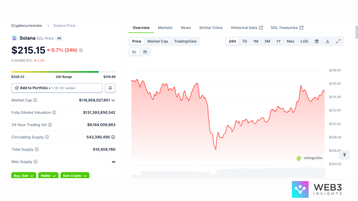Select the 1M time range
Screen dimensions: 358x201
(256, 41)
